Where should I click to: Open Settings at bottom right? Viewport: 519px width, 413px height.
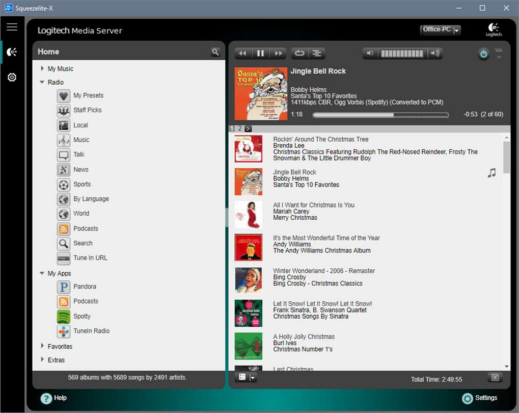480,398
